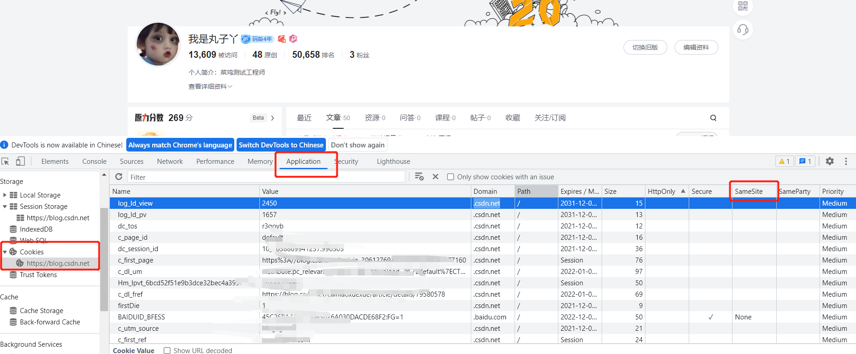
Task: Toggle the device toolbar icon
Action: (20, 161)
